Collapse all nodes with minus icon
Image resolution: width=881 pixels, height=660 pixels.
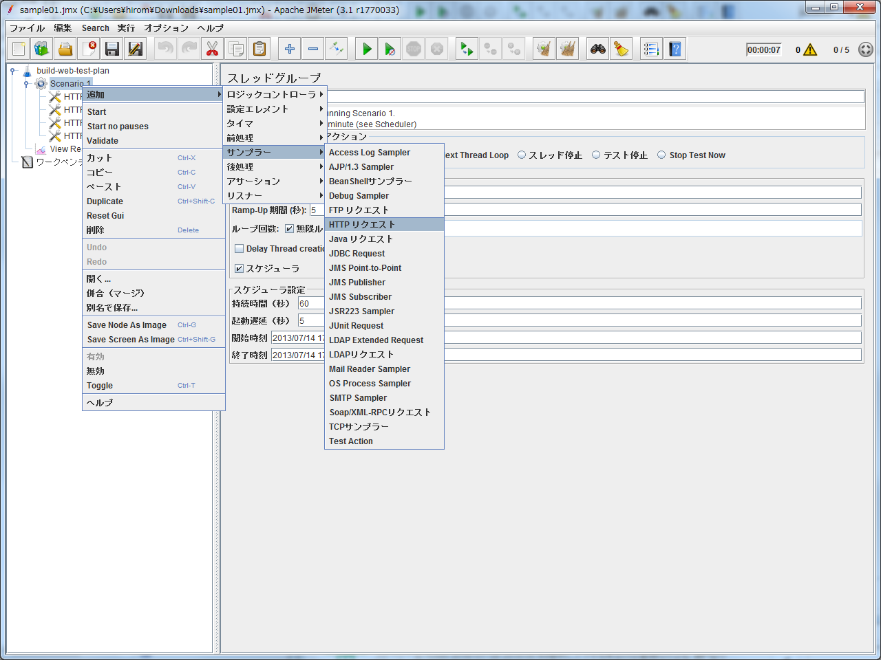(x=313, y=49)
